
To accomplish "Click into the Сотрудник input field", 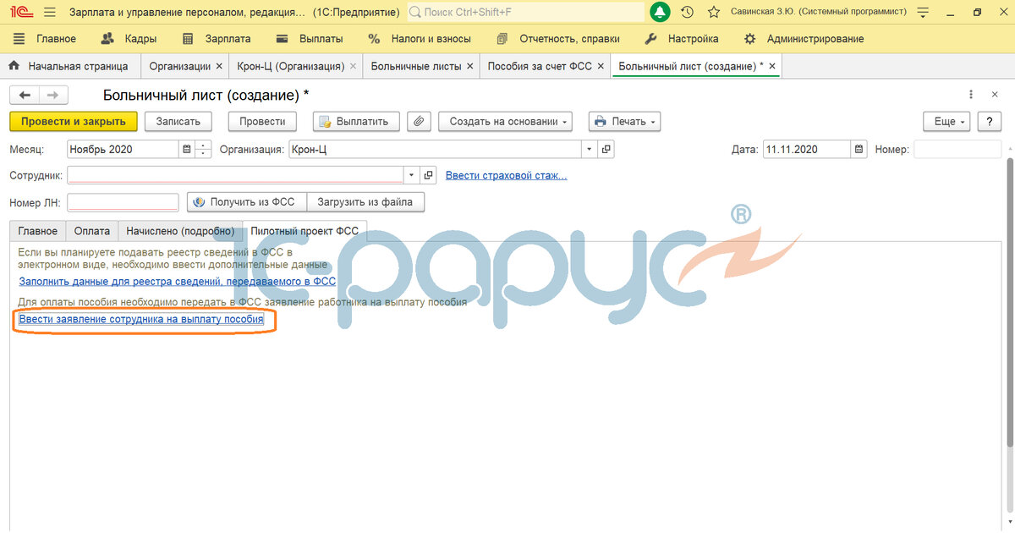I will (236, 175).
